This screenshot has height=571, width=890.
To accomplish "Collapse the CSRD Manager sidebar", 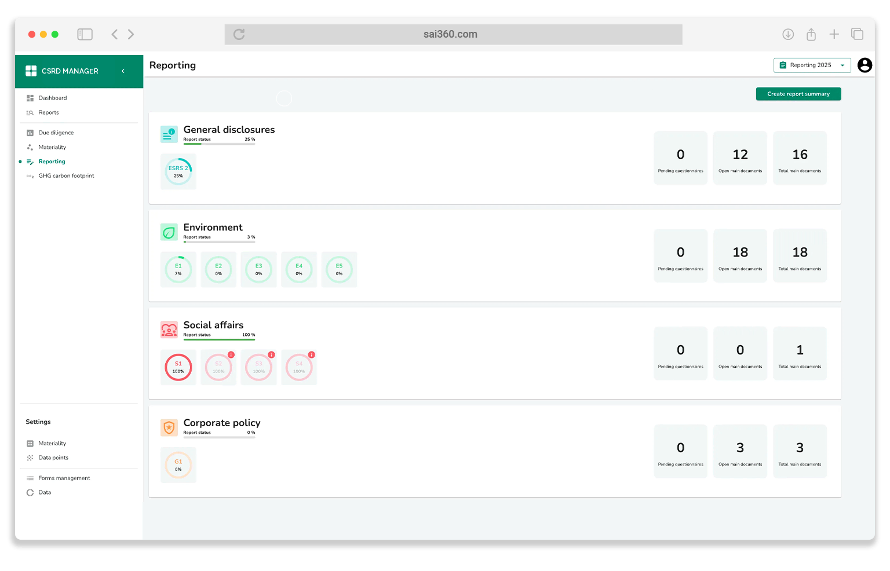I will 123,71.
